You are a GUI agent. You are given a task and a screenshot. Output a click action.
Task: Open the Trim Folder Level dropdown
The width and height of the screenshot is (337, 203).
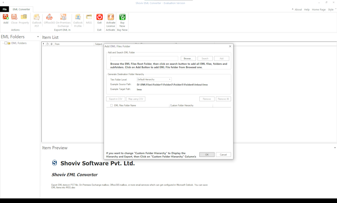point(154,79)
